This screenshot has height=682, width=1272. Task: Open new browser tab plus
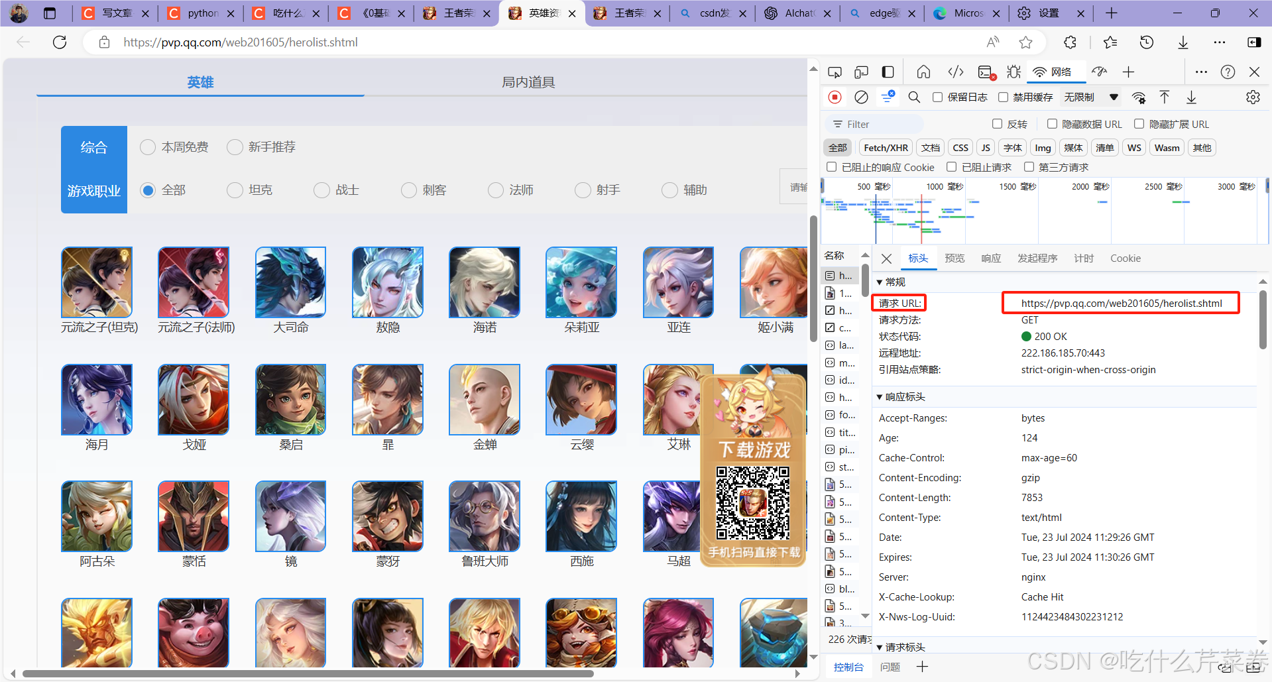pyautogui.click(x=1112, y=13)
